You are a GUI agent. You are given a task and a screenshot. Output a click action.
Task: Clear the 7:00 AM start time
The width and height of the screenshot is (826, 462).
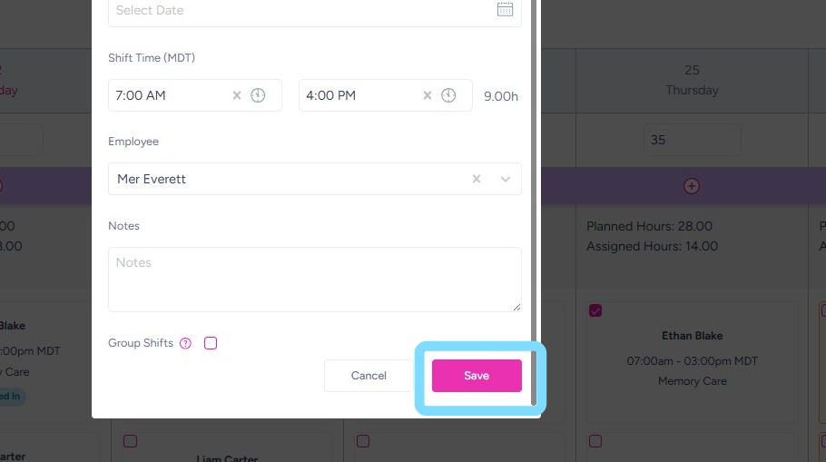[237, 95]
